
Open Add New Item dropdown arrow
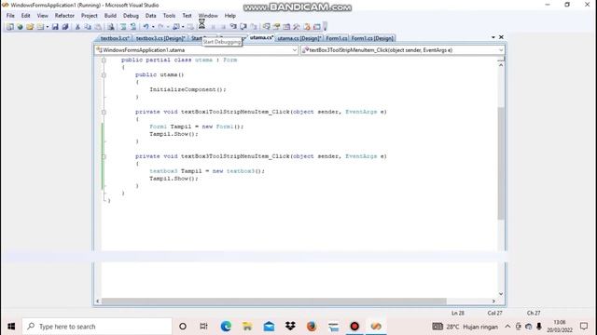(48, 27)
